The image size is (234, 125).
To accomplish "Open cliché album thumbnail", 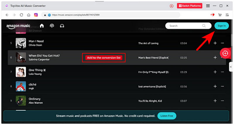I will 21,86.
